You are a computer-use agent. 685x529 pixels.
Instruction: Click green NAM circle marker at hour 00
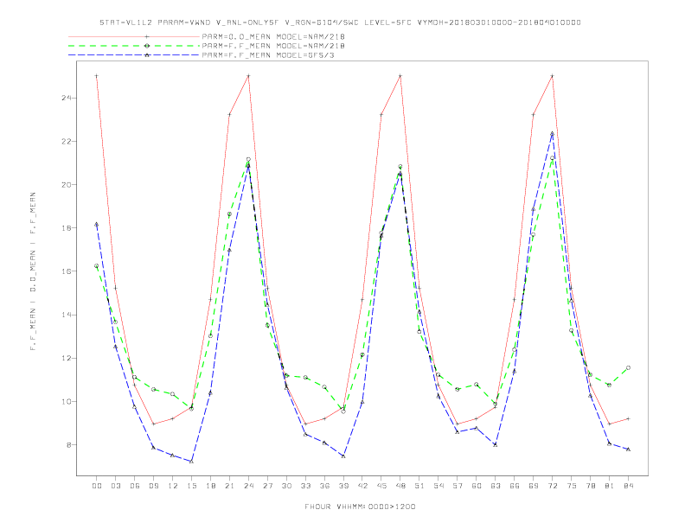[x=97, y=266]
